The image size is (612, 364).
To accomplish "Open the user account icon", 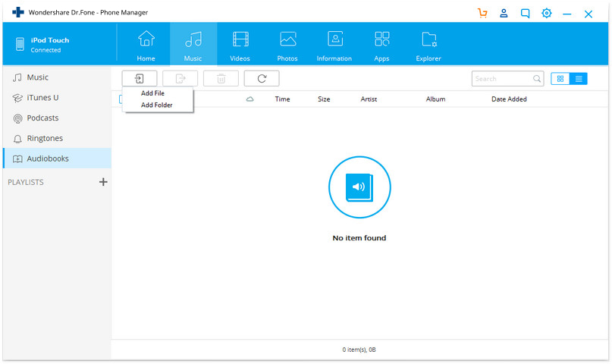I will click(x=504, y=13).
